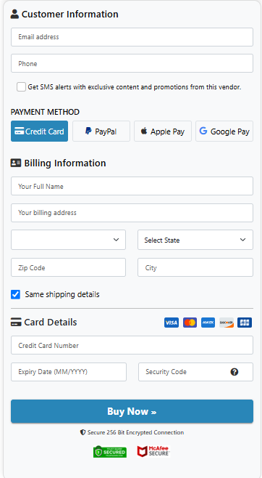The image size is (262, 478).
Task: Click the Buy Now button
Action: pos(132,411)
